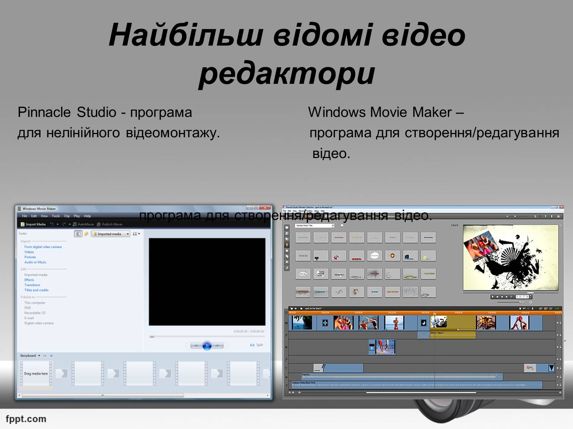Expand the undo history dropdown arrow
This screenshot has height=429, width=573.
(x=57, y=224)
